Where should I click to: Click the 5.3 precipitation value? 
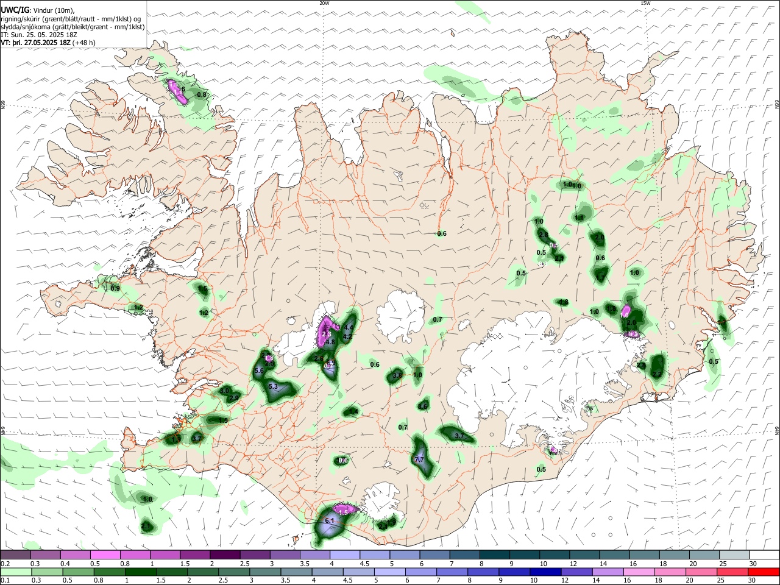[273, 387]
